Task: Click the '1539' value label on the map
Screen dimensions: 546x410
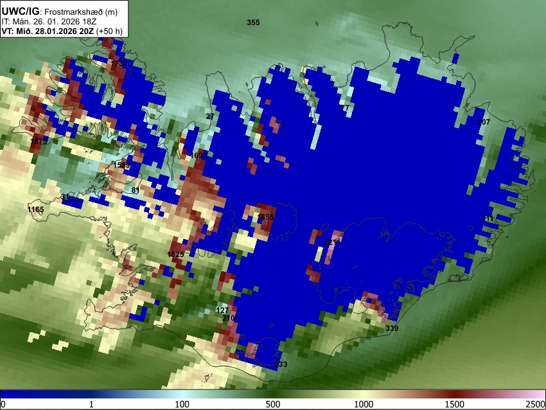Action: (121, 165)
